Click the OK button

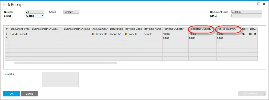point(12,94)
